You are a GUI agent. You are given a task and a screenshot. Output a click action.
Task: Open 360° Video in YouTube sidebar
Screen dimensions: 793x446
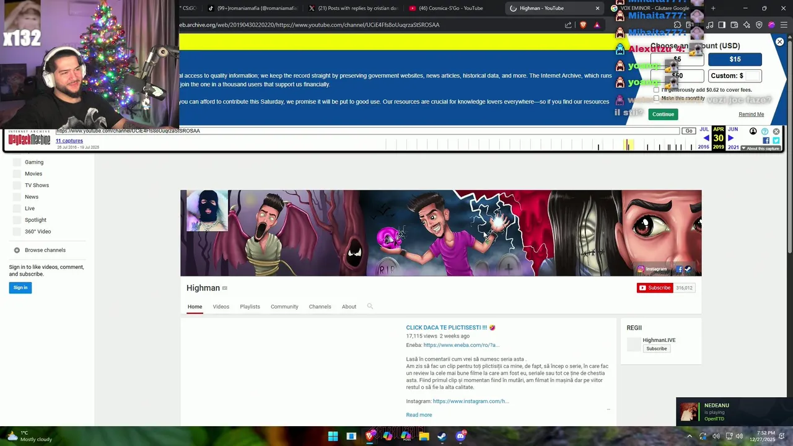(x=38, y=232)
